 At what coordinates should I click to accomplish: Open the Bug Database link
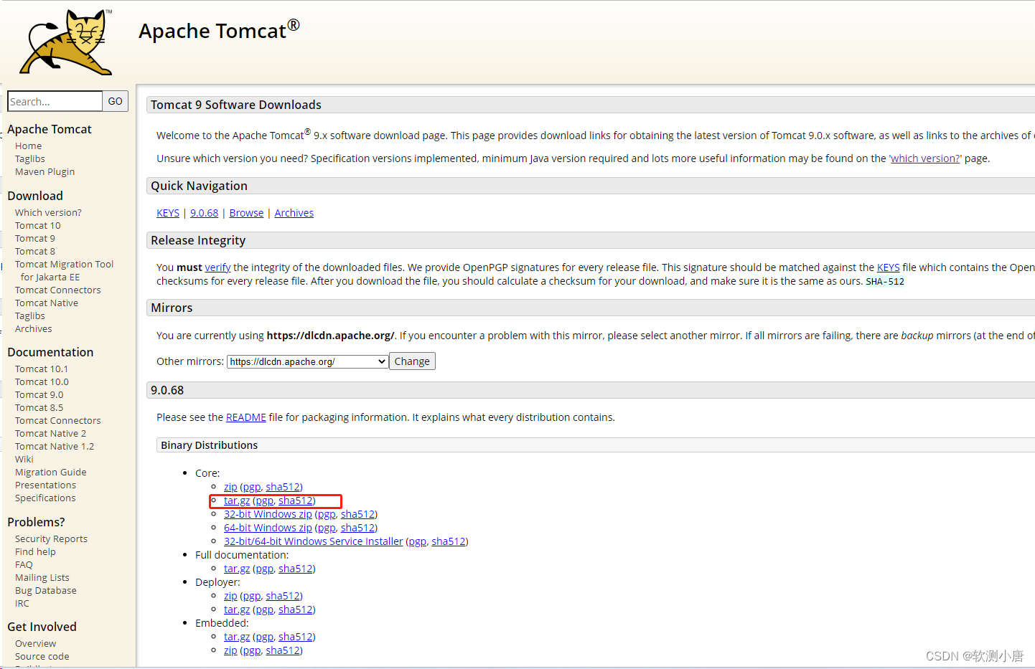tap(45, 590)
